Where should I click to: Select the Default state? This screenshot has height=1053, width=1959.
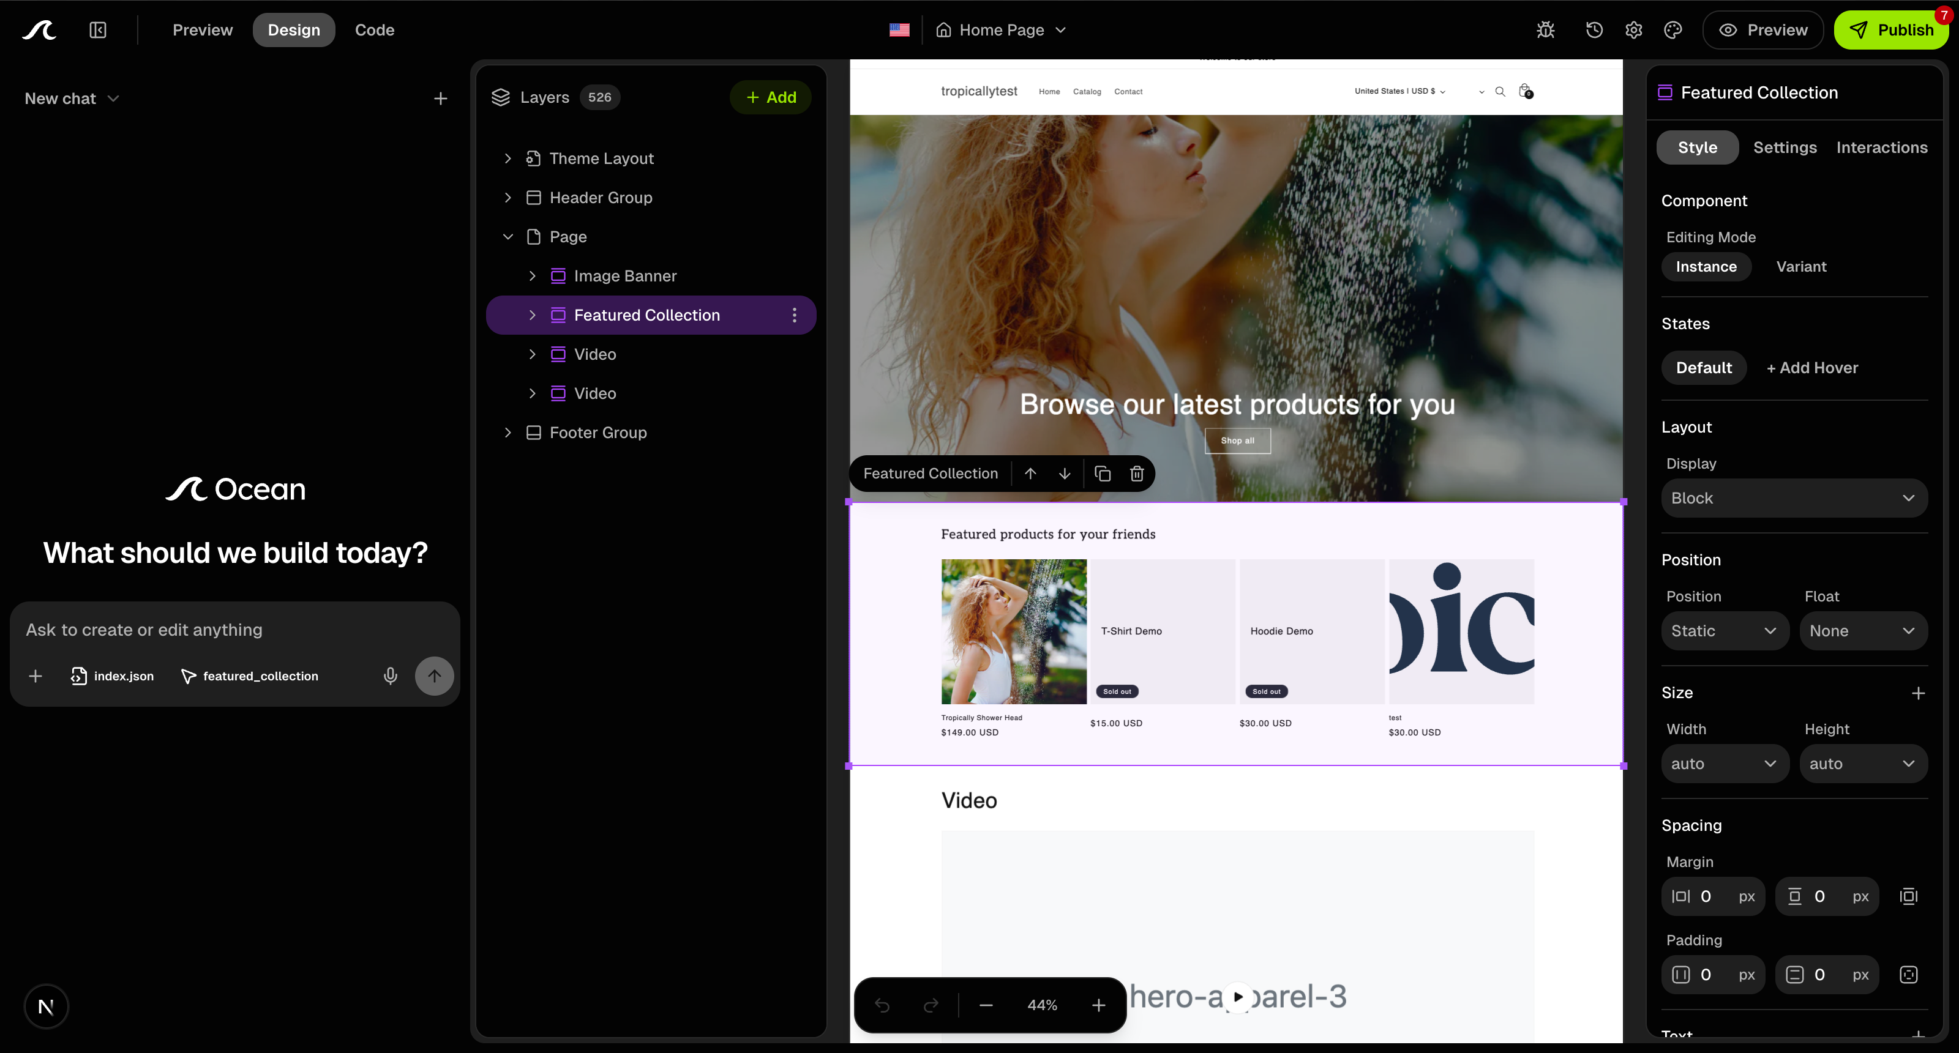coord(1704,367)
